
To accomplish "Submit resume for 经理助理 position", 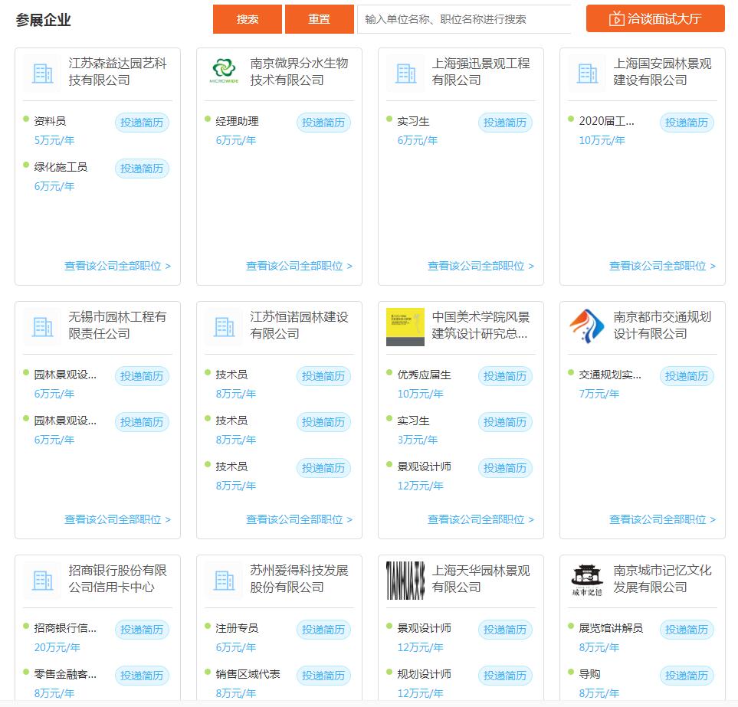I will pyautogui.click(x=323, y=123).
